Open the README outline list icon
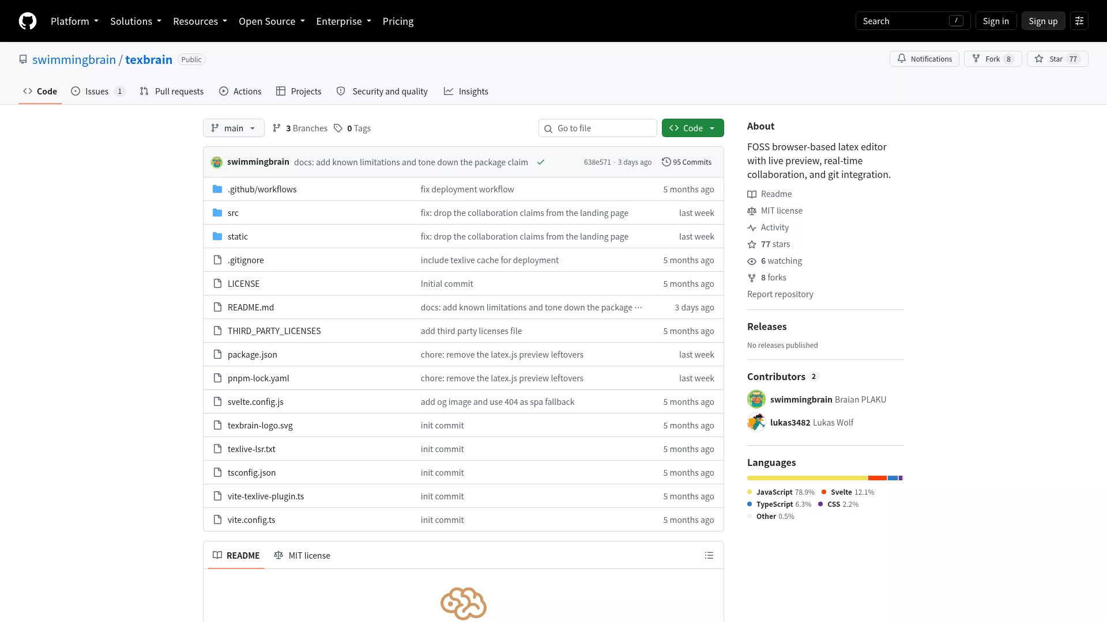1107x622 pixels. 709,556
